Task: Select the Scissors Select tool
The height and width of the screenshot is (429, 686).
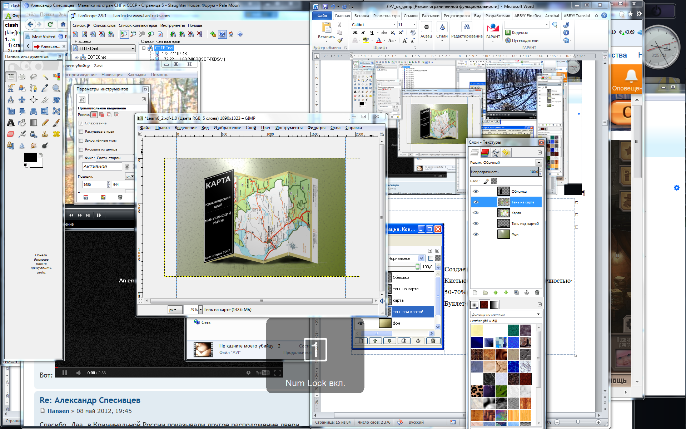Action: pos(11,88)
